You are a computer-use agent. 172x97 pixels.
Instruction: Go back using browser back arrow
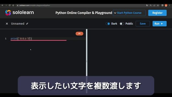coord(2,5)
